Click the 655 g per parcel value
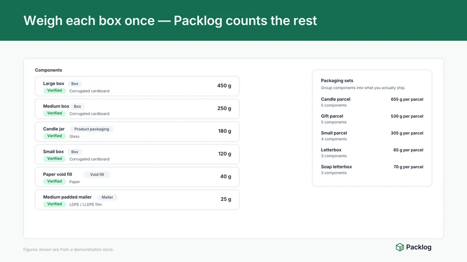The height and width of the screenshot is (262, 467). pos(407,100)
